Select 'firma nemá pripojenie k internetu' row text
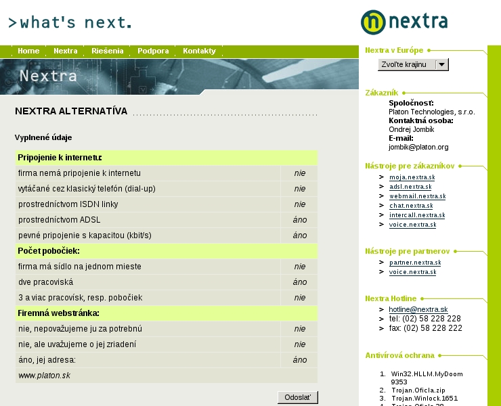This screenshot has width=501, height=406. tap(79, 173)
